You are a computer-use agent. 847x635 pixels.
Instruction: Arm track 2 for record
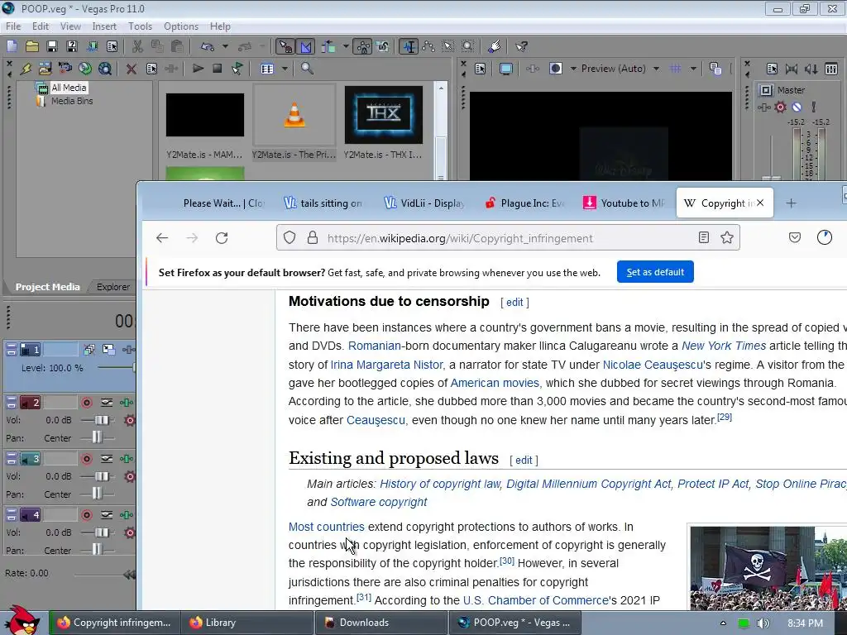click(86, 403)
